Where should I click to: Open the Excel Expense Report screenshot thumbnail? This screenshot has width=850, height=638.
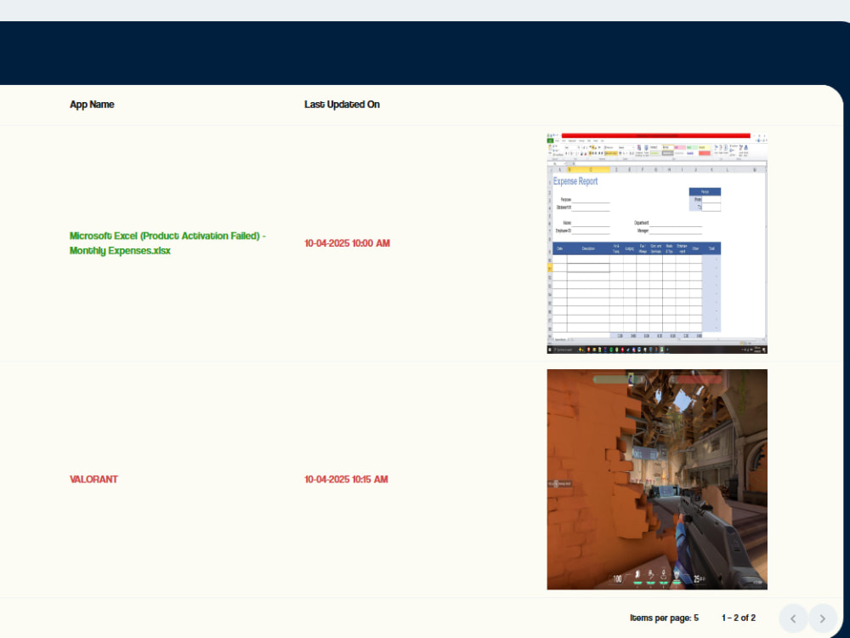657,243
